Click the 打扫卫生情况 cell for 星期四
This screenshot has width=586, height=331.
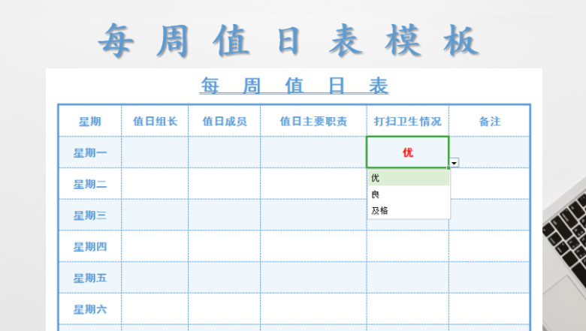[408, 247]
